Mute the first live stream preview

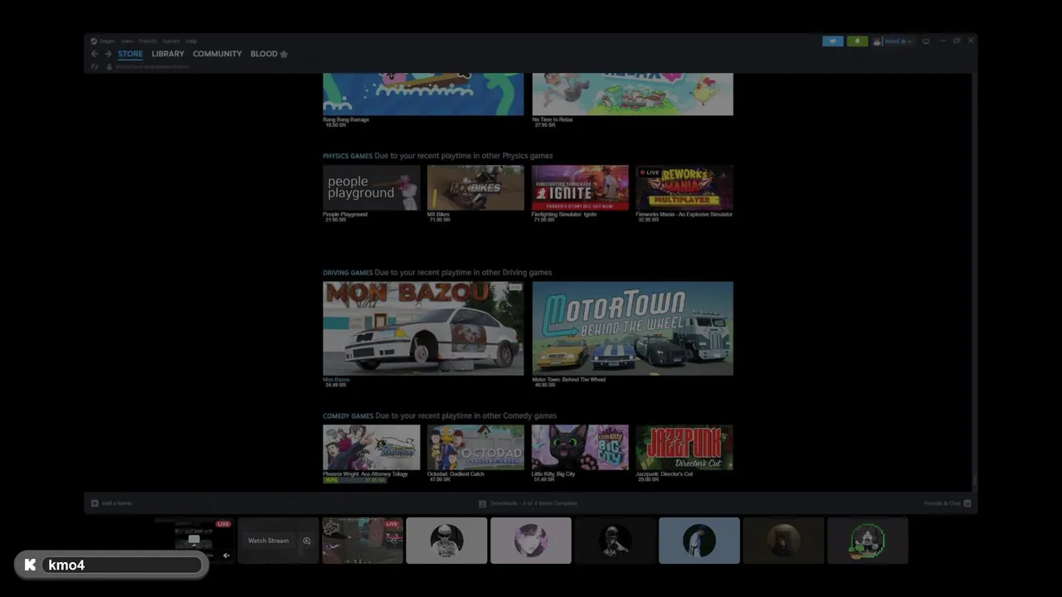click(226, 556)
